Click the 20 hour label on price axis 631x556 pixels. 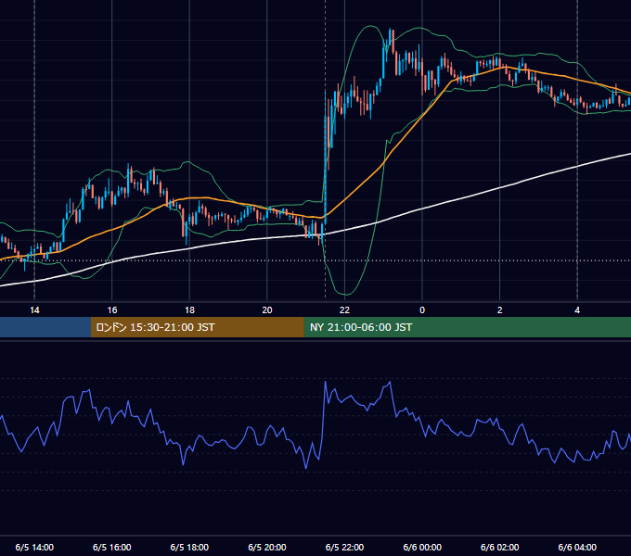coord(267,310)
